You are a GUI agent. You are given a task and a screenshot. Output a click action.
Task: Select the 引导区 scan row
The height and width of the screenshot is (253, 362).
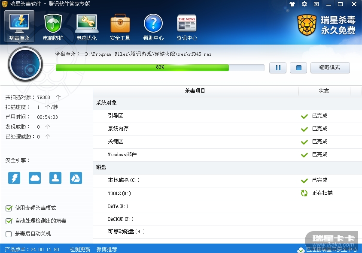[228, 116]
